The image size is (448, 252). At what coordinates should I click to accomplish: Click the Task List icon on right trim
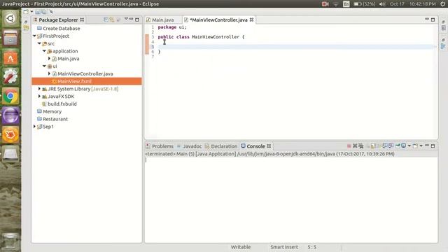tap(443, 28)
